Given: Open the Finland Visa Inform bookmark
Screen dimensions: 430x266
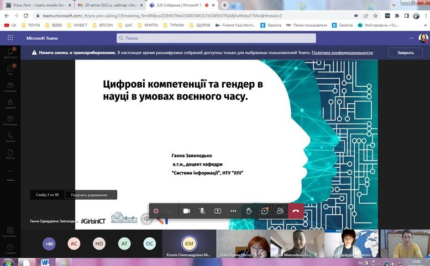Looking at the screenshot, I should [235, 25].
